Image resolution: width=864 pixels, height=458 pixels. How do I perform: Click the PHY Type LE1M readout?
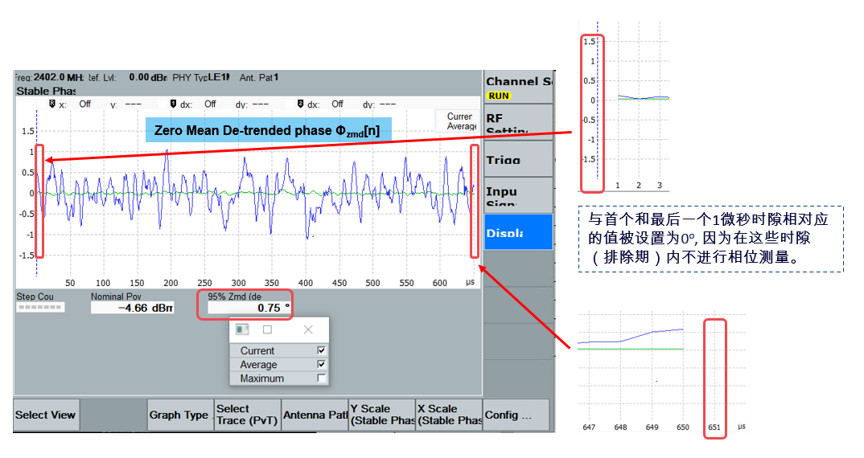(201, 78)
